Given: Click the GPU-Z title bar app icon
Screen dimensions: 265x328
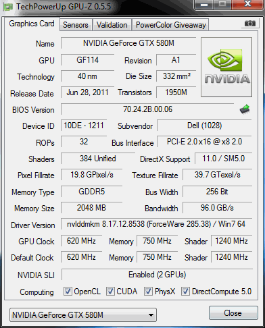Looking at the screenshot, I should click(x=8, y=7).
